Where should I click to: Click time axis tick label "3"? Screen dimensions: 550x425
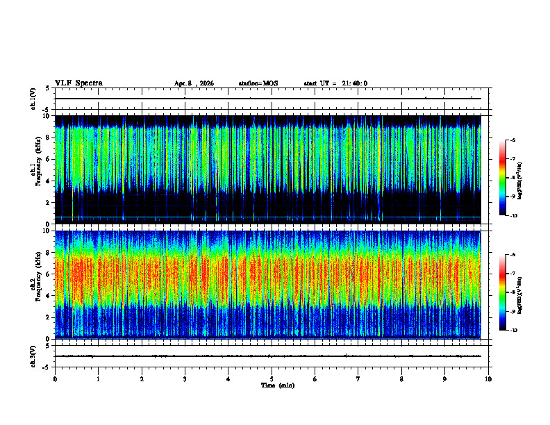185,379
